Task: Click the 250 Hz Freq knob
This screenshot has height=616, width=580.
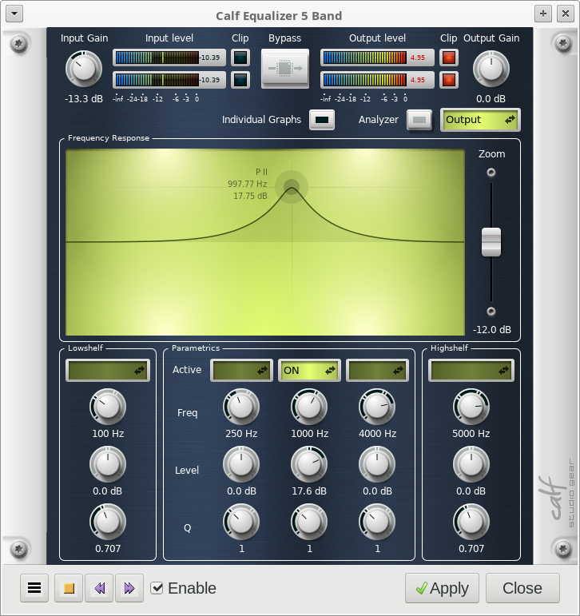Action: 241,407
